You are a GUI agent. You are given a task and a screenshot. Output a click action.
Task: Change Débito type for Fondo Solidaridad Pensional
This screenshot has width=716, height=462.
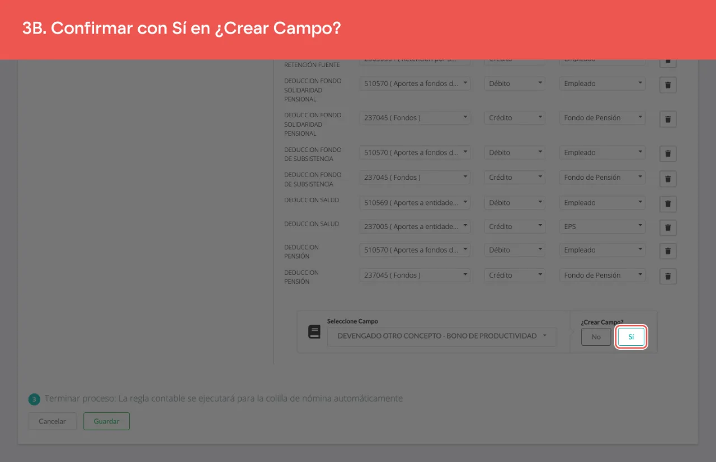coord(515,84)
